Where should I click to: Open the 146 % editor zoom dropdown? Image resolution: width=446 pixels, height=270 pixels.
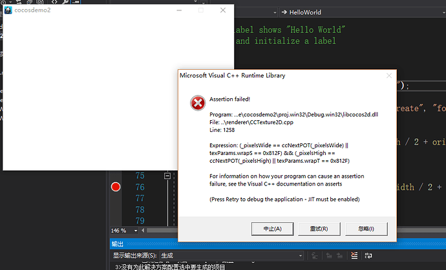[136, 231]
